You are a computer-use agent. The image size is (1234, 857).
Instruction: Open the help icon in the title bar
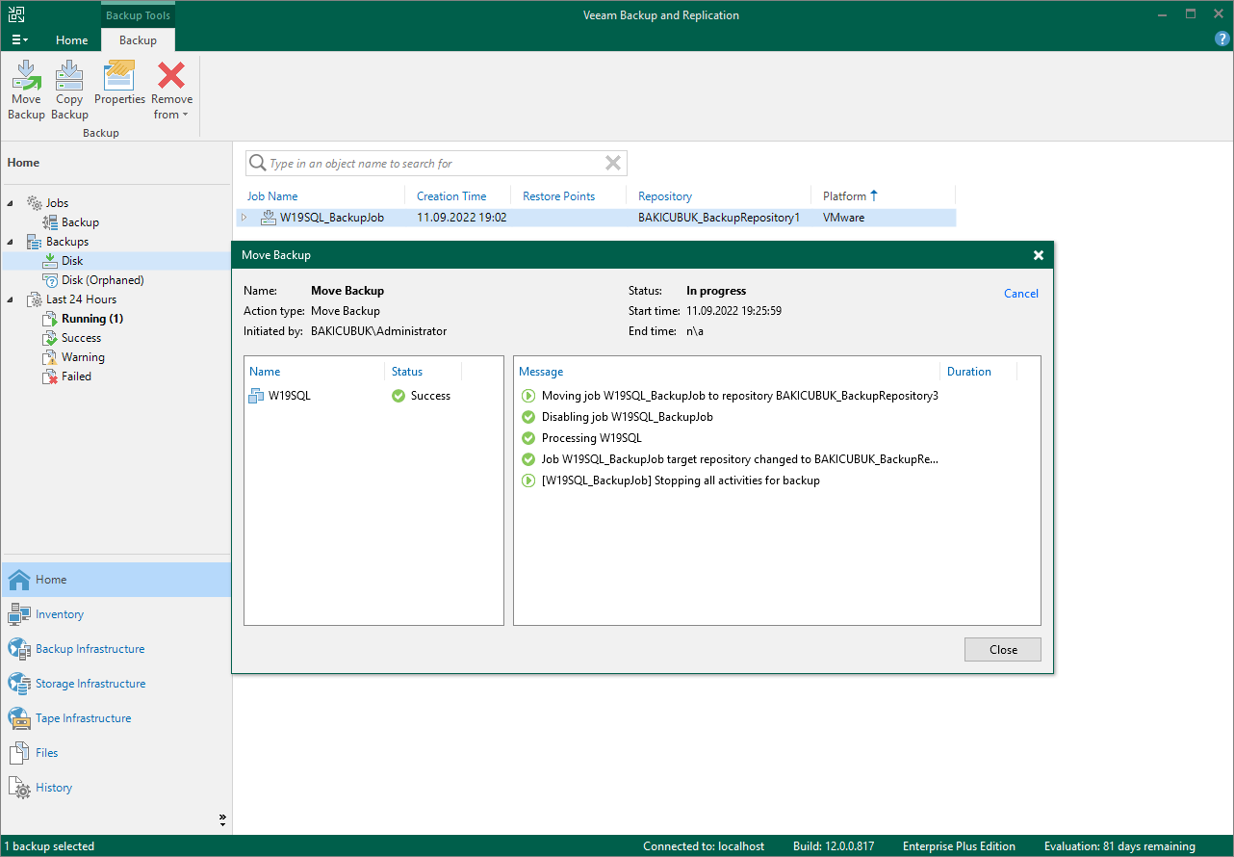1222,39
